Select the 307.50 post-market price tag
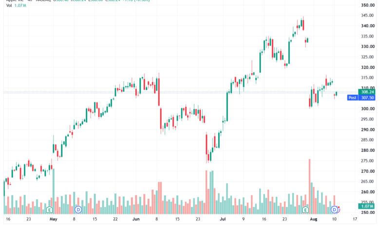 [x=367, y=97]
